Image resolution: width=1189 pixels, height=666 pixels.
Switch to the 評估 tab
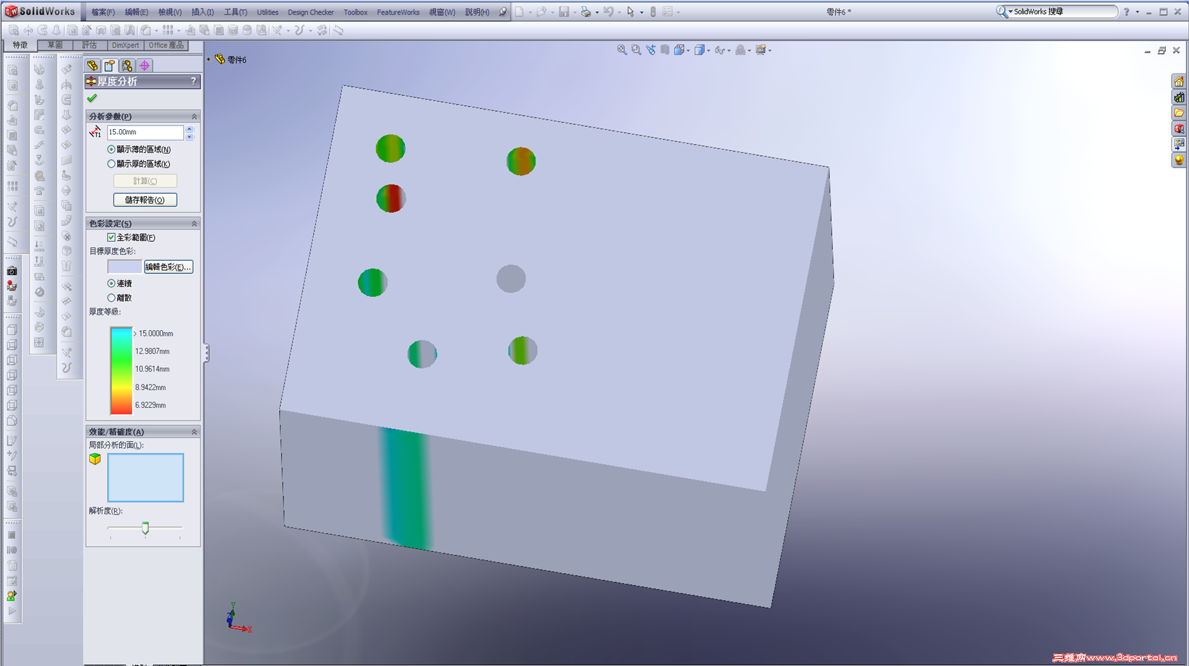[x=89, y=45]
